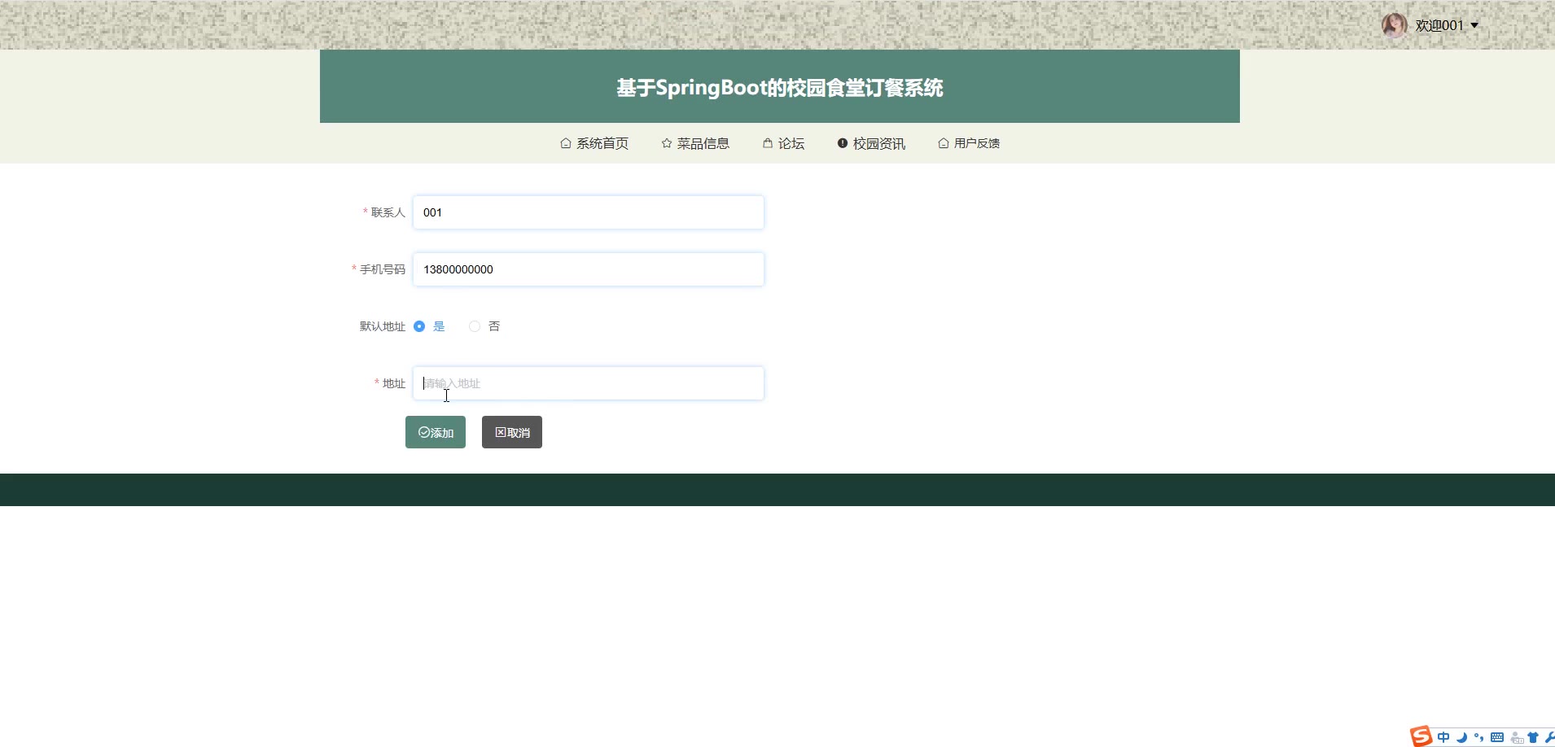Toggle the Chinese punctuation icon
Viewport: 1555px width, 747px height.
pos(1479,737)
